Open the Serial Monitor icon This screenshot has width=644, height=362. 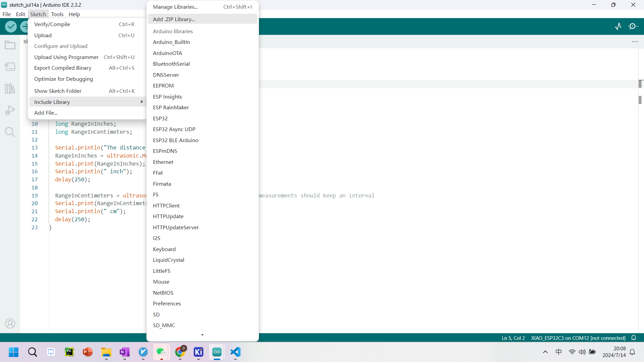[x=633, y=26]
